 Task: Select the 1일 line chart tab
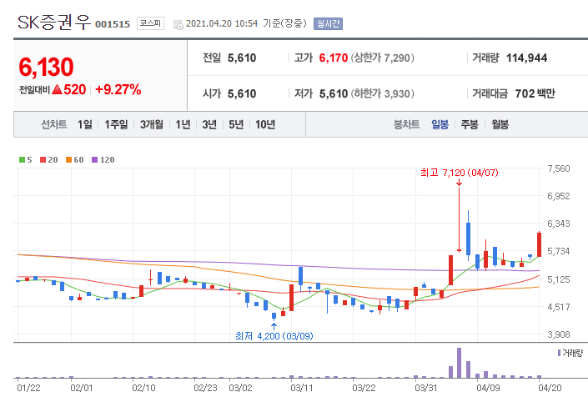tap(85, 124)
